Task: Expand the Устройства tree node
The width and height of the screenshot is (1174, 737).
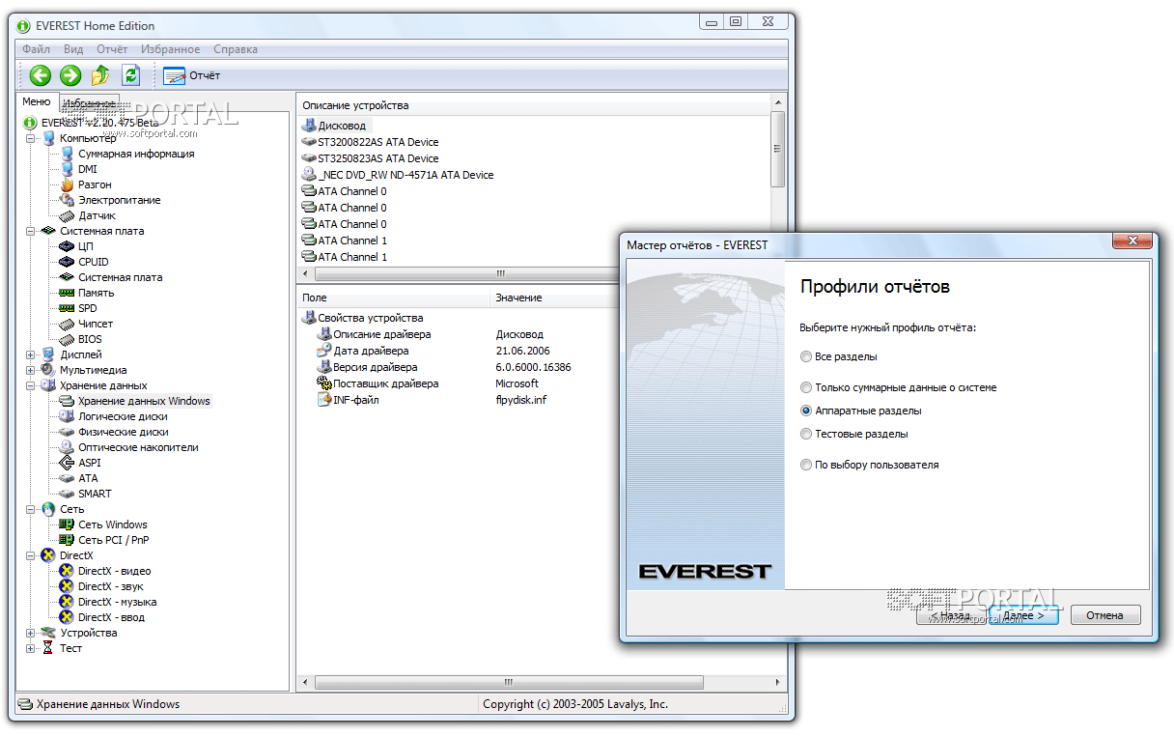Action: tap(31, 633)
